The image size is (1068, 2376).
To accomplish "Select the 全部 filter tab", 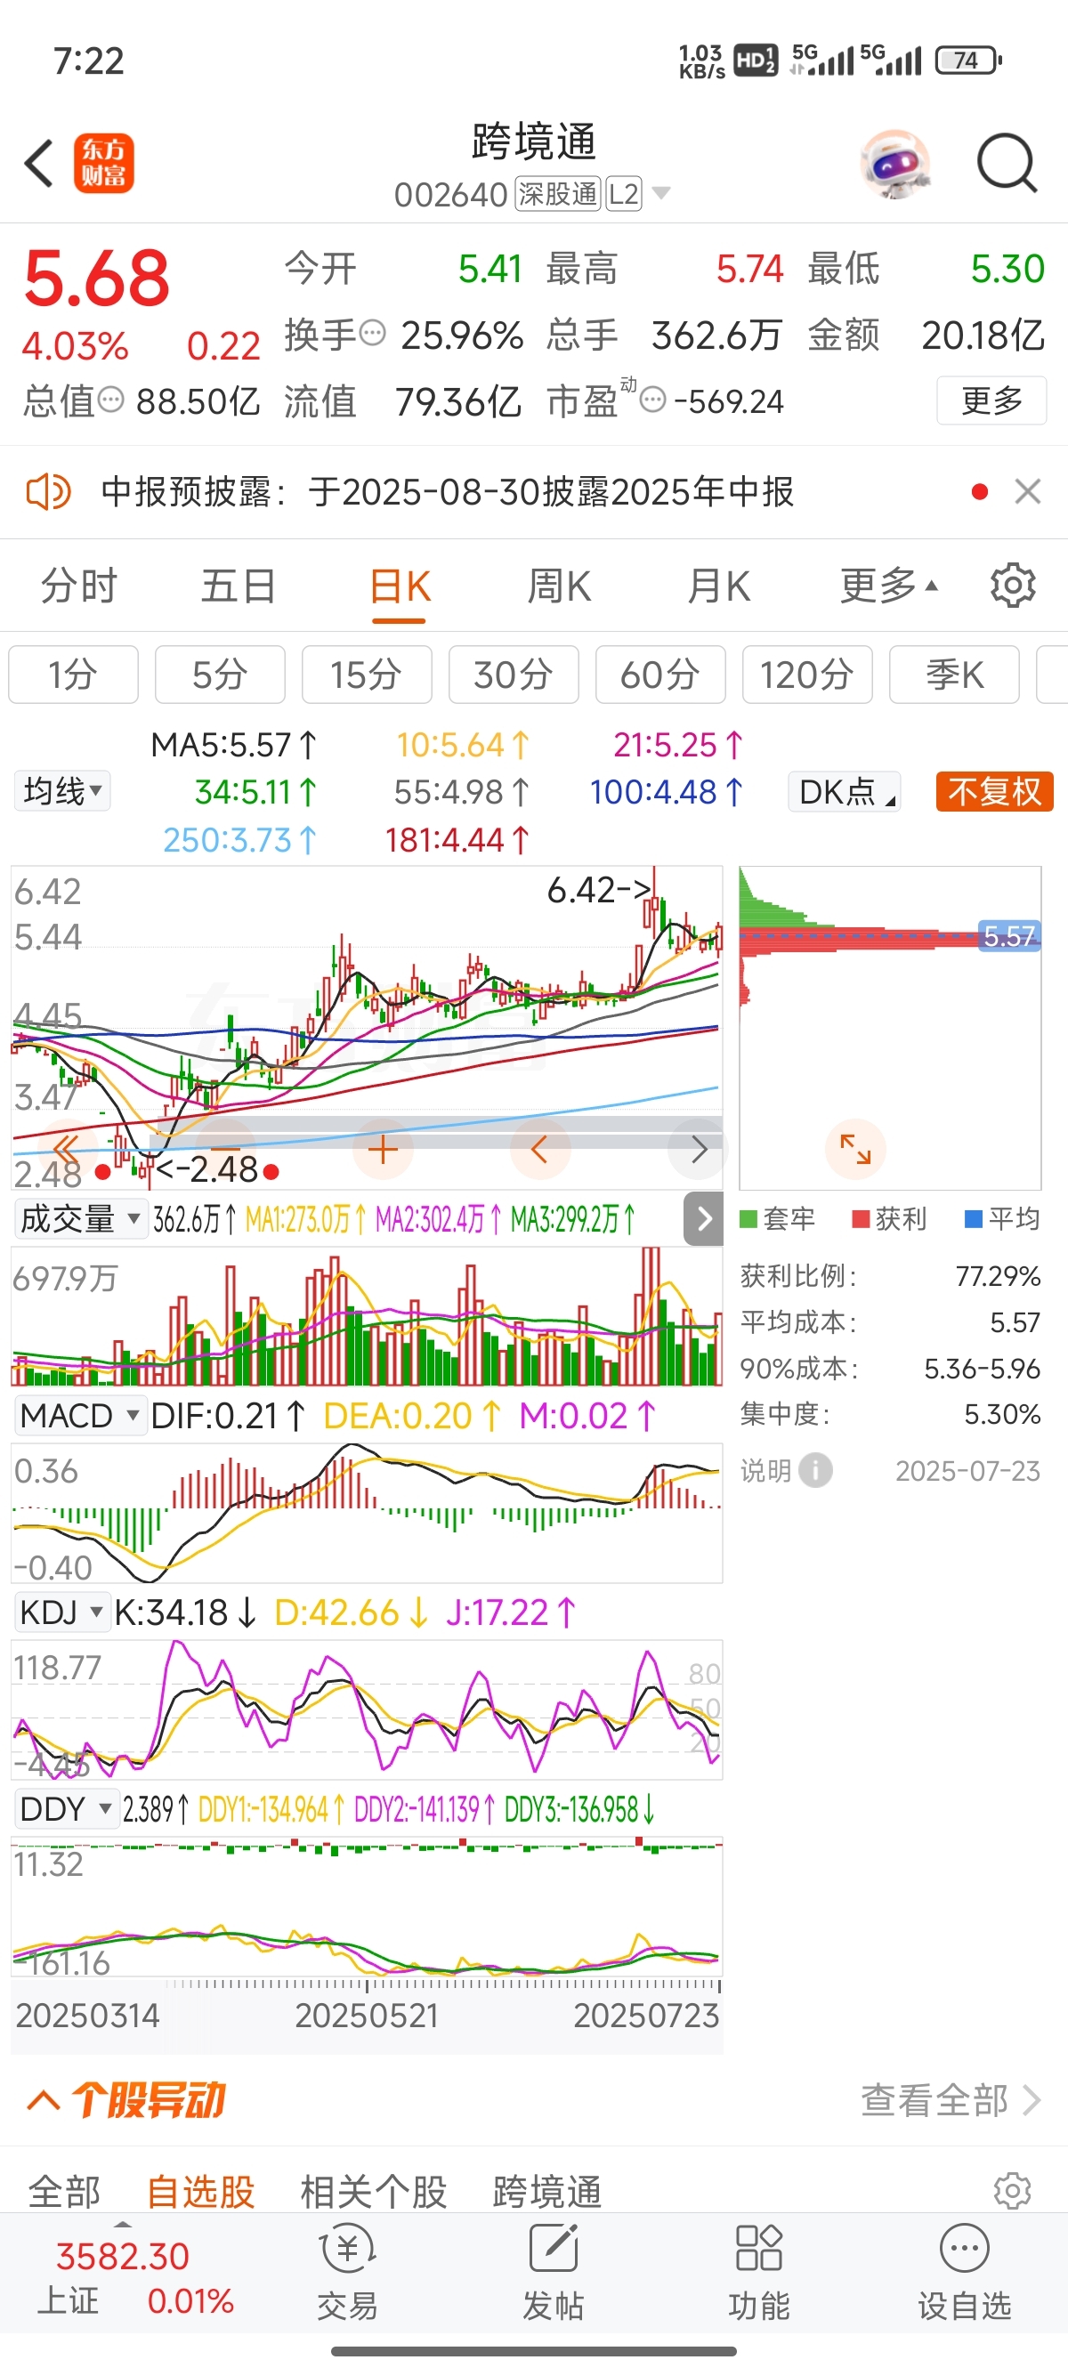I will point(64,2191).
